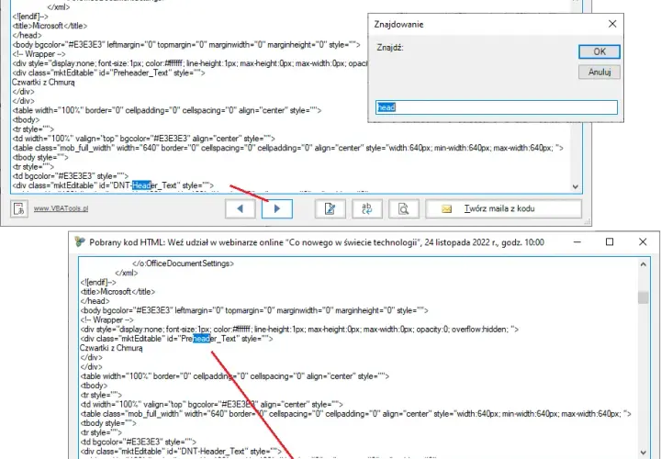661x459 pixels.
Task: Click the next-result right arrow button
Action: (277, 208)
